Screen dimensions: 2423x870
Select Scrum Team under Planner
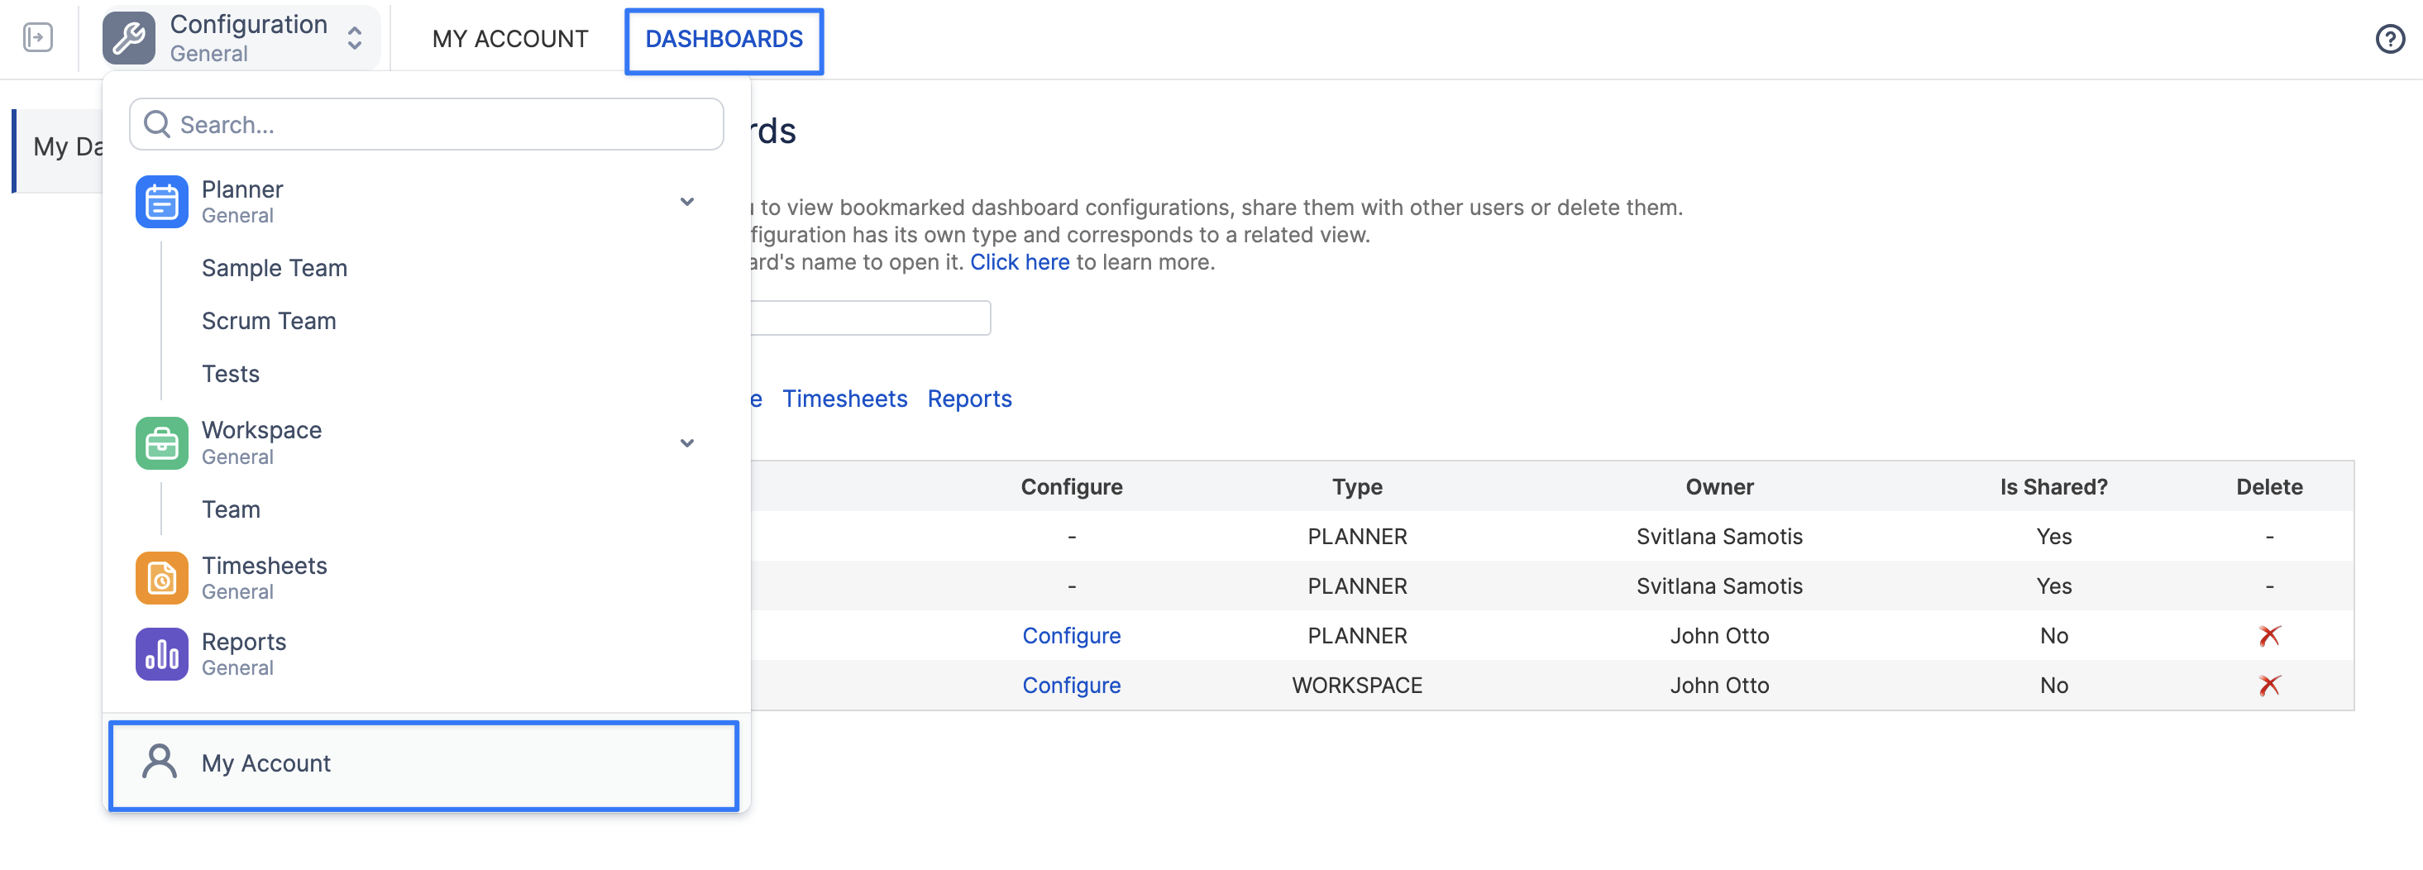point(269,321)
